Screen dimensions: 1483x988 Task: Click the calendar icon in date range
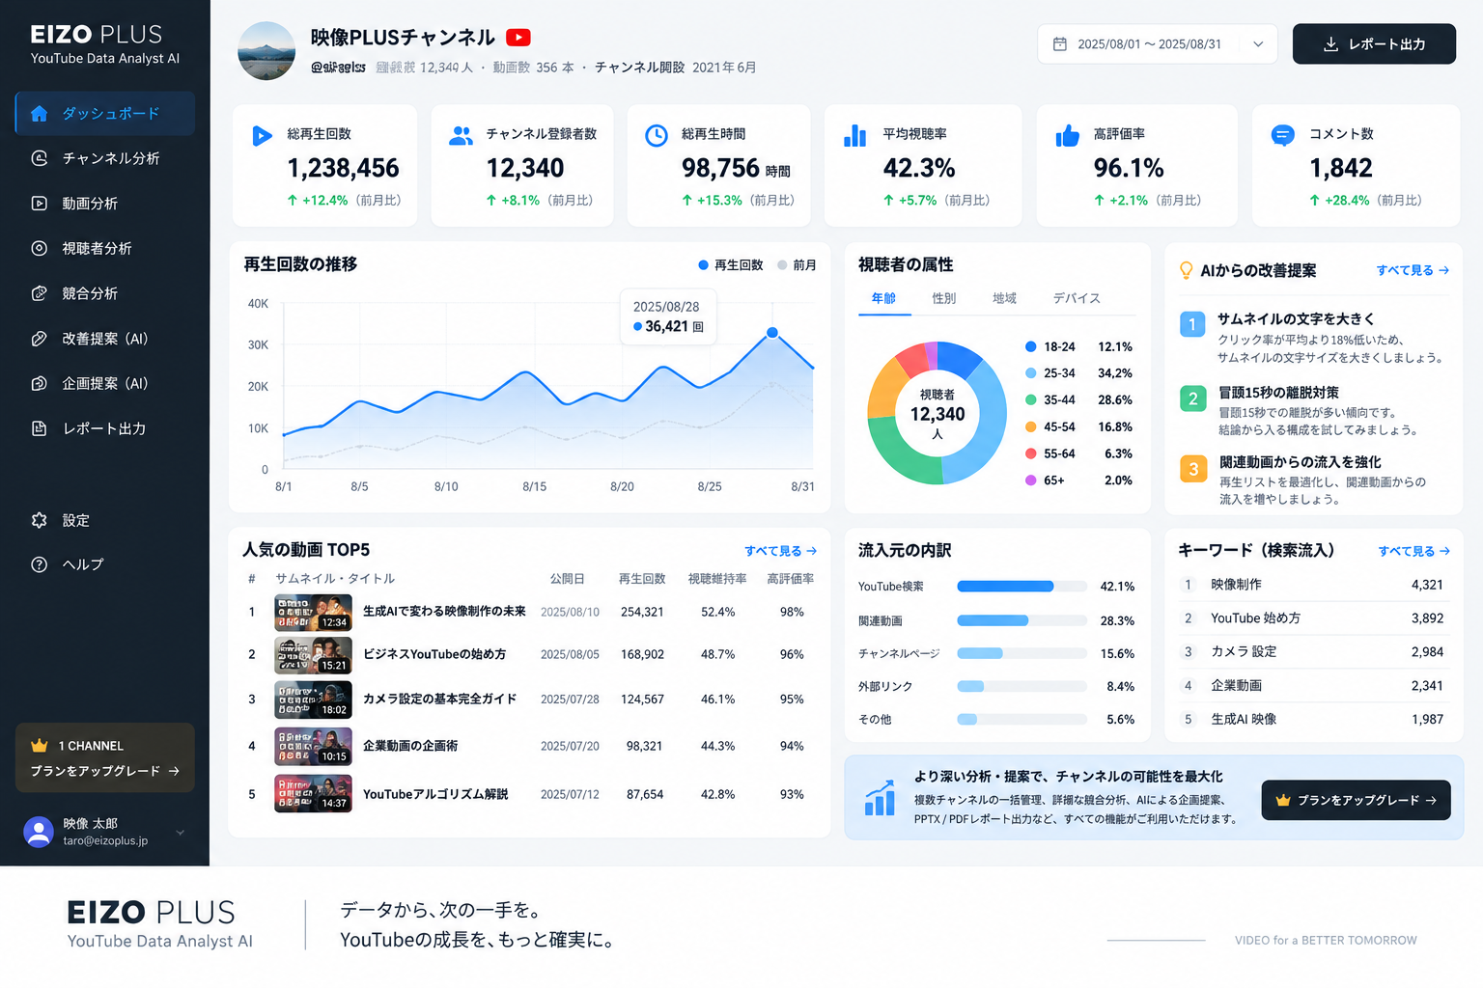pos(1060,44)
